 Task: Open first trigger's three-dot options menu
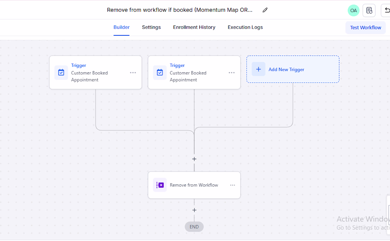point(133,73)
